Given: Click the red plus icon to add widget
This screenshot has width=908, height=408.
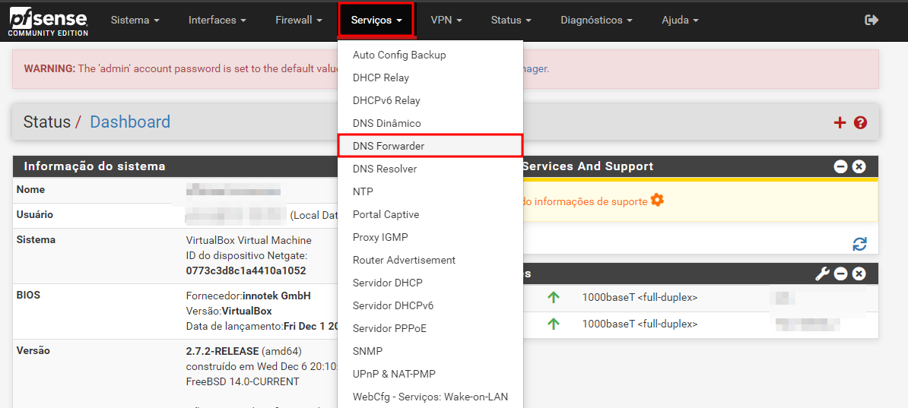Looking at the screenshot, I should pyautogui.click(x=840, y=122).
